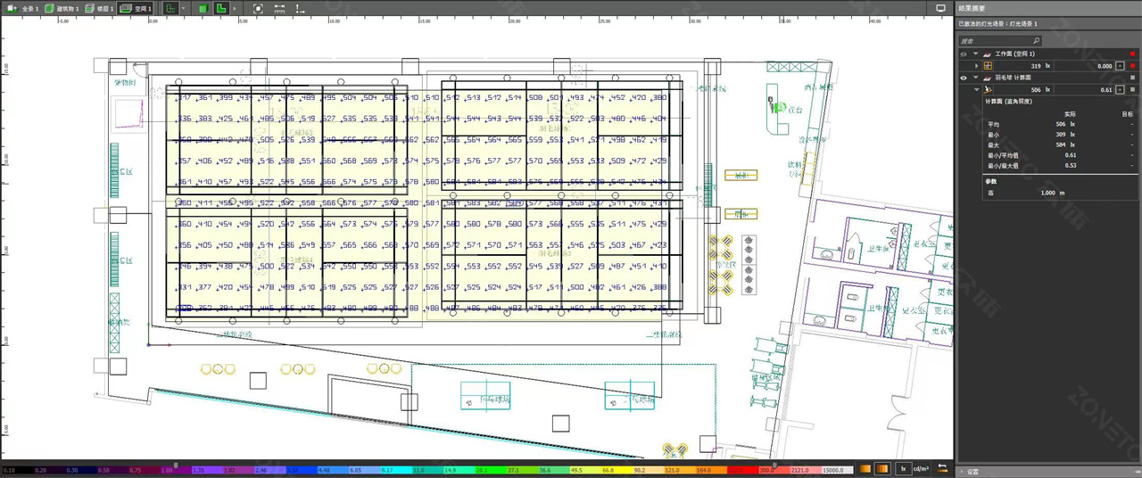Viewport: 1142px width, 478px height.
Task: Collapse the 羽毛球 计算面 group
Action: tap(976, 78)
